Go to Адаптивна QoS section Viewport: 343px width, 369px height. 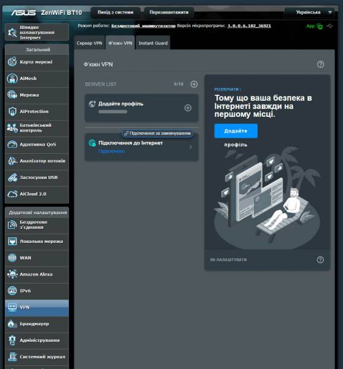pyautogui.click(x=37, y=145)
